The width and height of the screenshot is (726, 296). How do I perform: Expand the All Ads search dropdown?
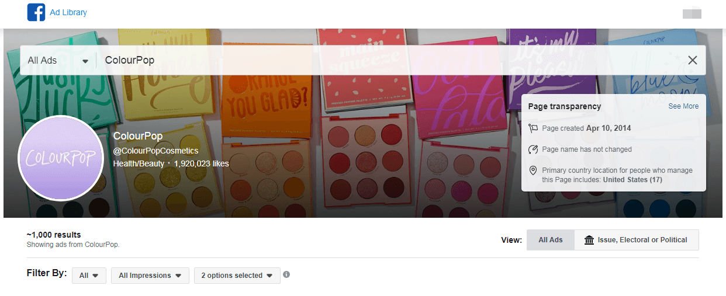tap(58, 61)
